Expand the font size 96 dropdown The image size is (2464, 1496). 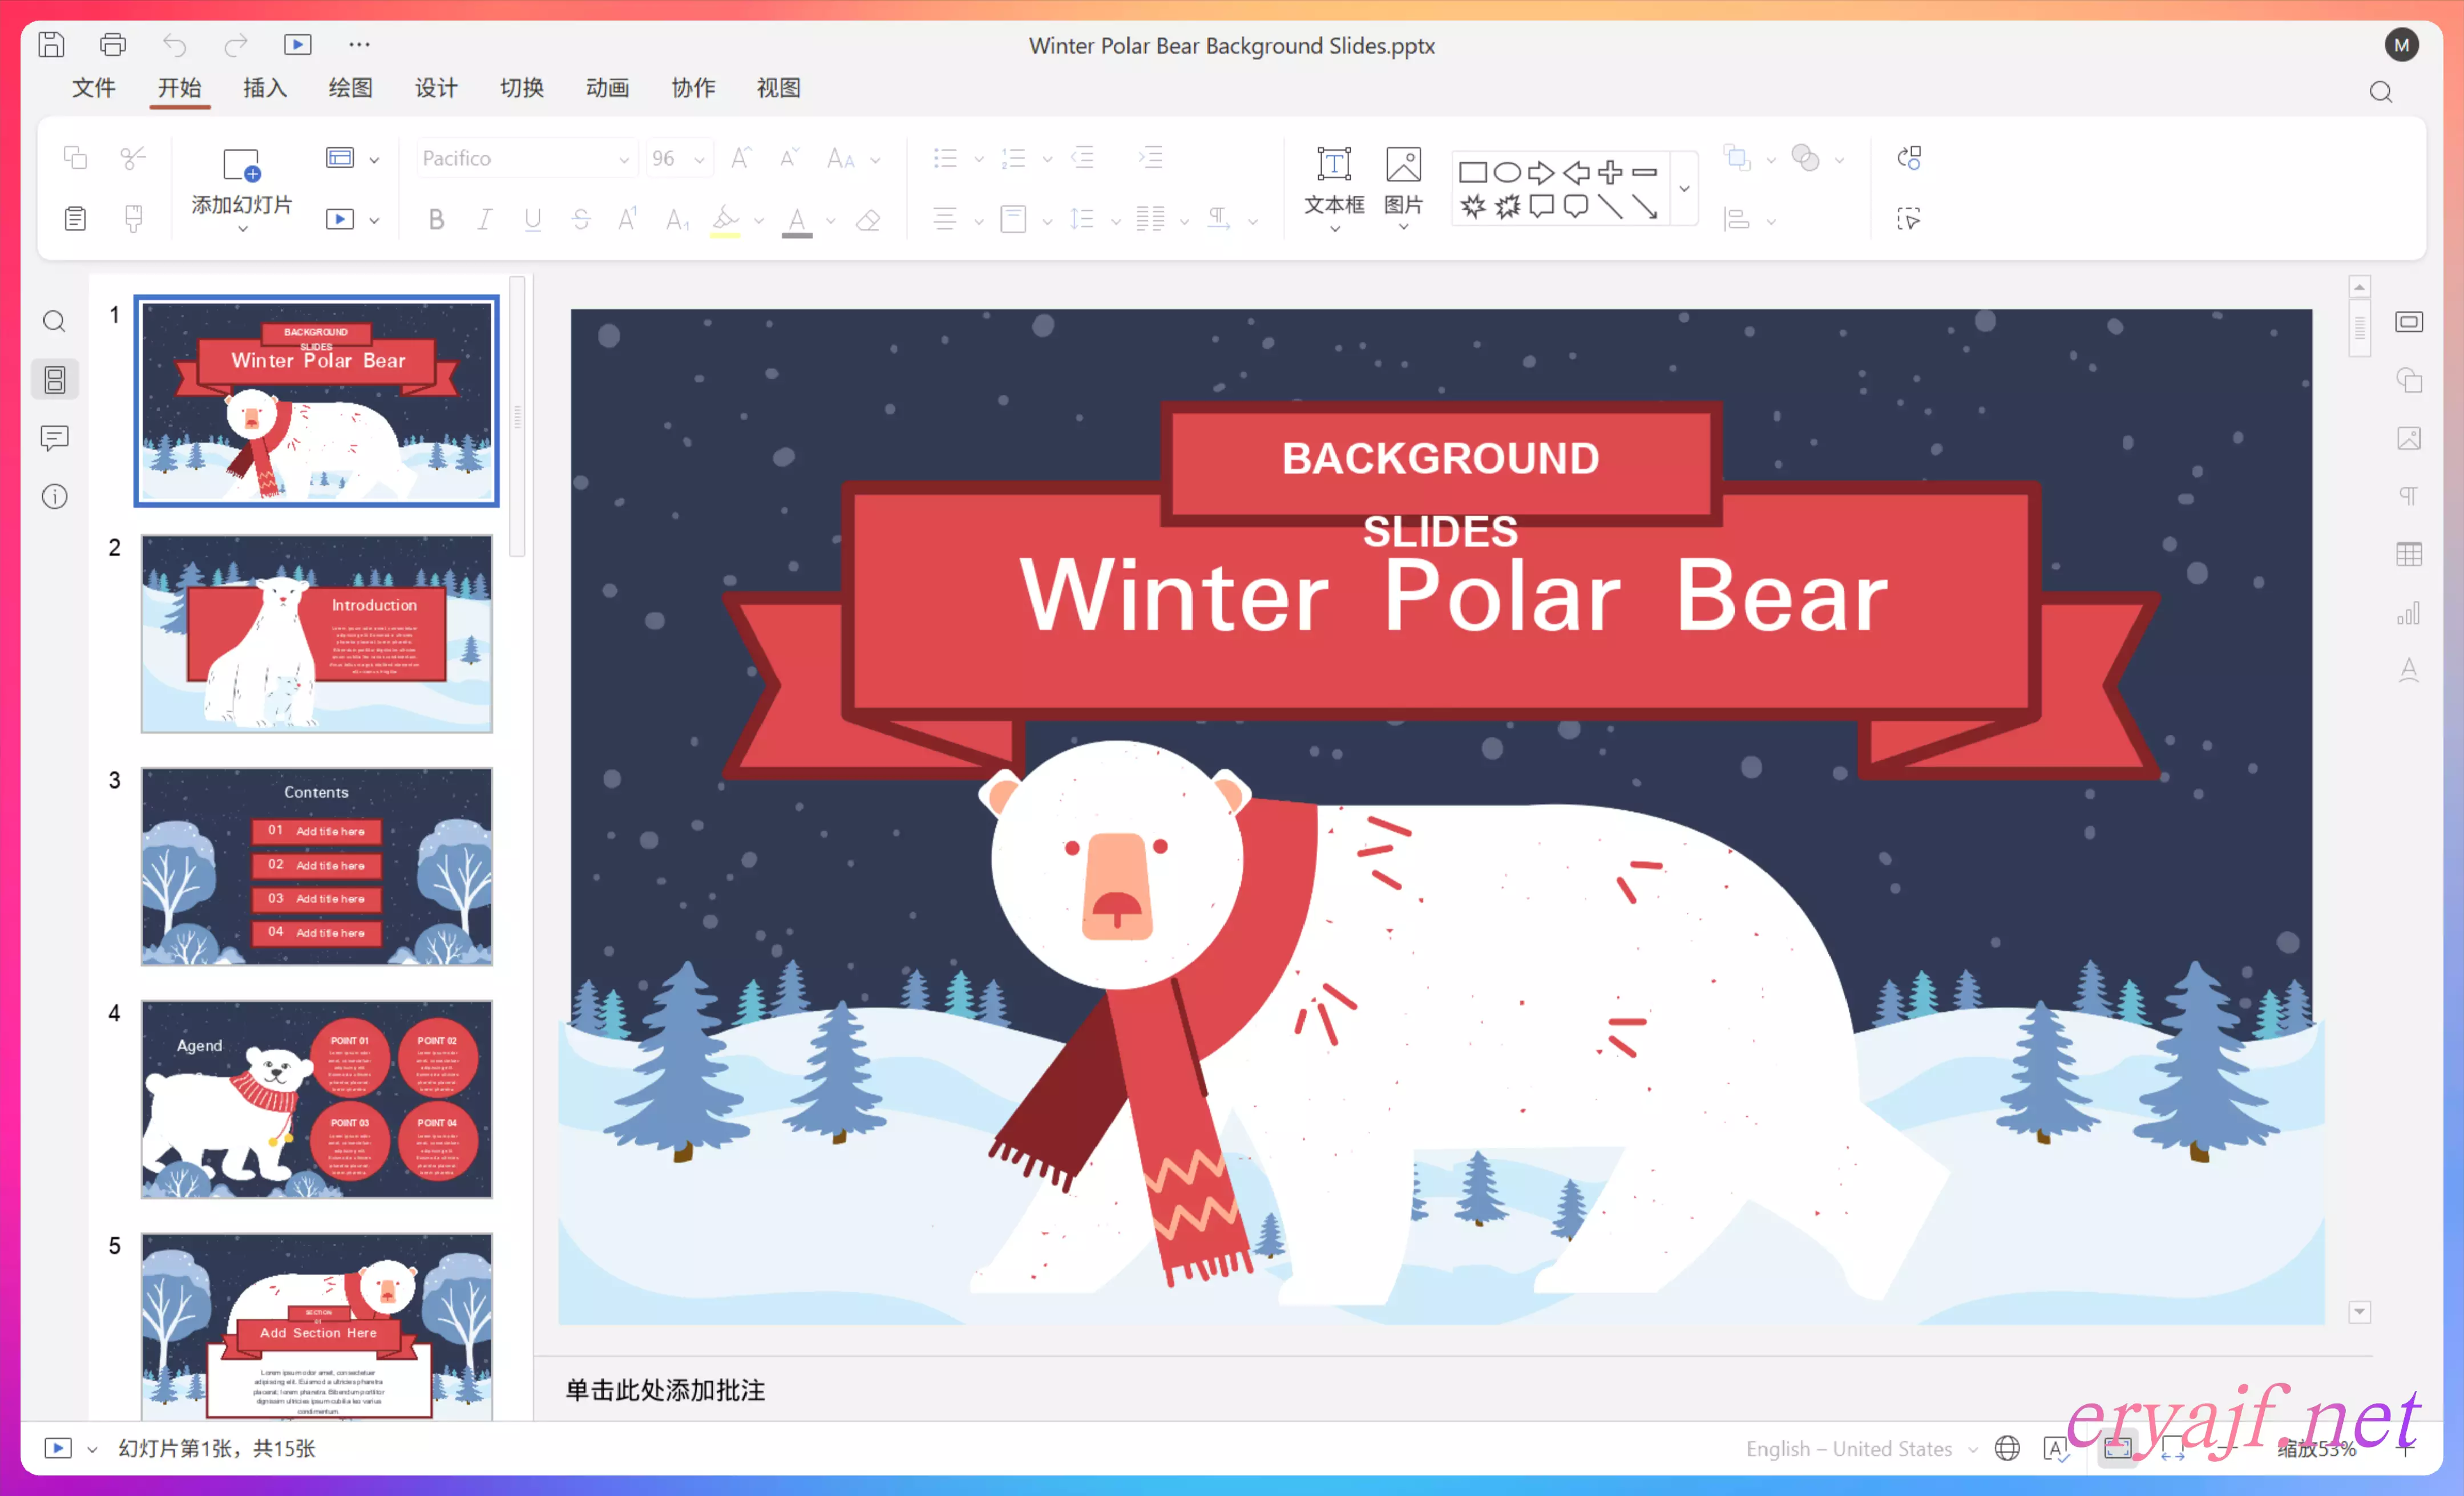tap(699, 159)
